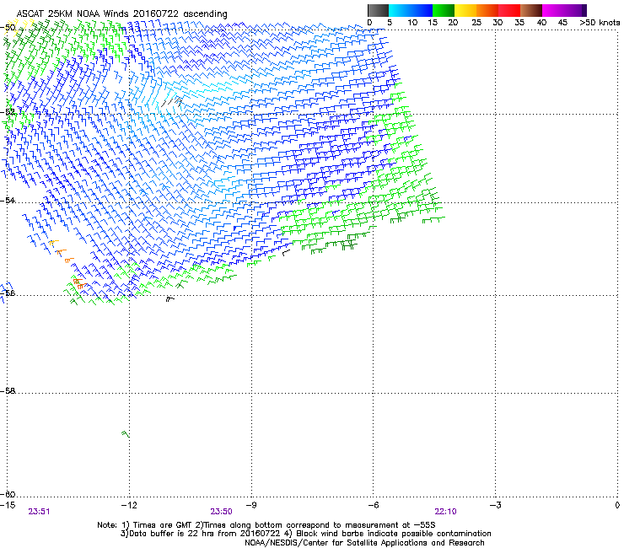The image size is (624, 548).
Task: Click the dark purple 45-50 knots legend segment
Action: point(575,10)
